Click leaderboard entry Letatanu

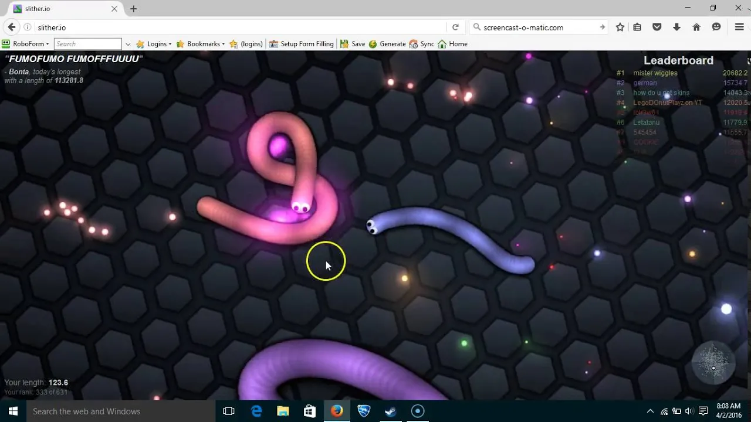click(647, 122)
